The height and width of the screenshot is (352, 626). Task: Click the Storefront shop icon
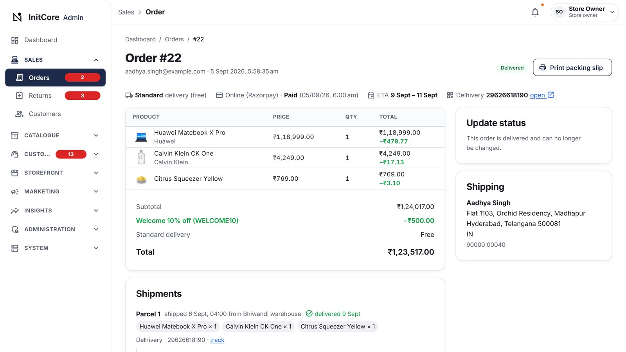pos(15,173)
